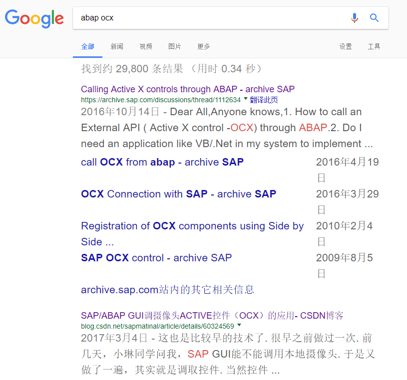Open the 更多 menu
Screen dimensions: 407x380
coord(204,47)
